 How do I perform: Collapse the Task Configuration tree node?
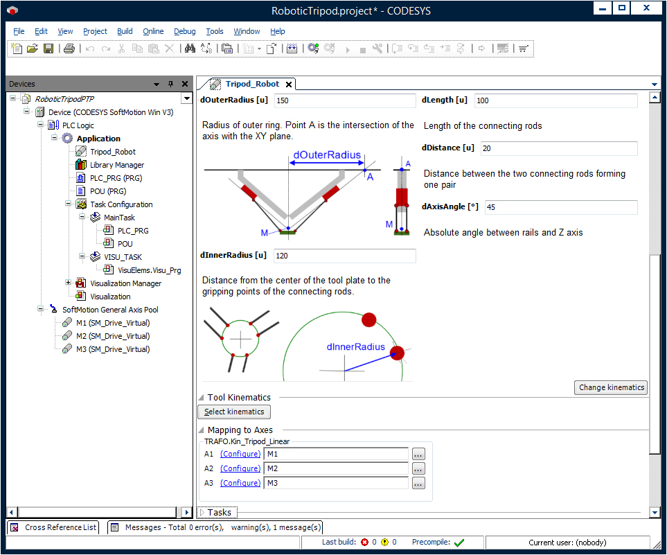point(69,204)
